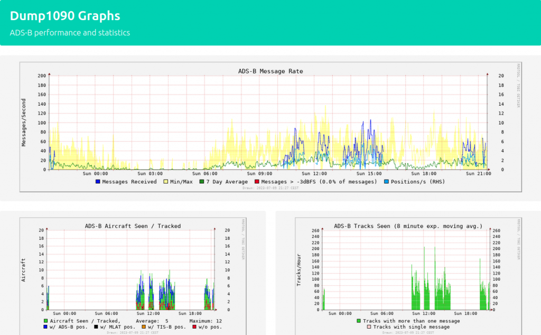Click the 'Aircraft' y-axis label
This screenshot has width=541, height=335.
(23, 270)
